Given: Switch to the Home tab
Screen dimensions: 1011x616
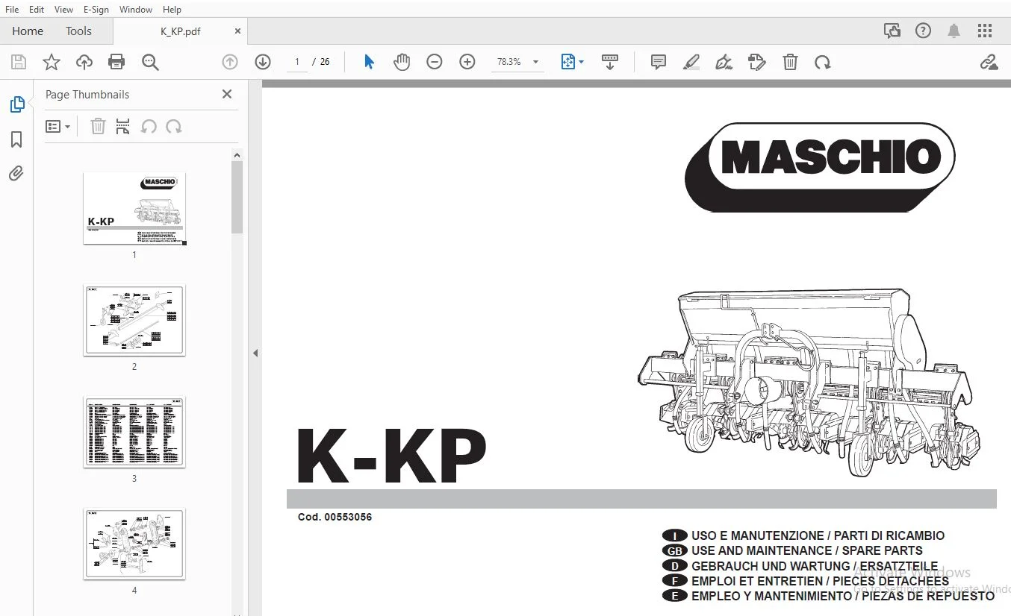Looking at the screenshot, I should 28,31.
